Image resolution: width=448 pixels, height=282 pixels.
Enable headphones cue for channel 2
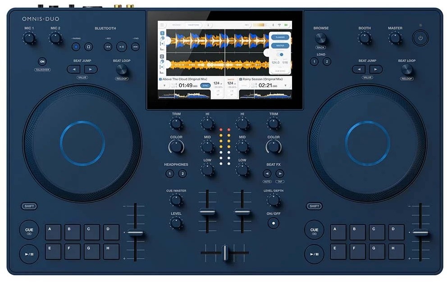coord(183,173)
